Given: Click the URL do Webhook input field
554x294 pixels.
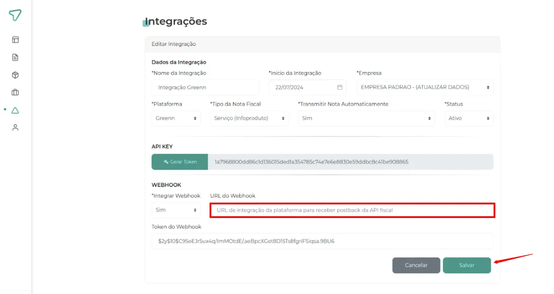Looking at the screenshot, I should click(x=352, y=210).
